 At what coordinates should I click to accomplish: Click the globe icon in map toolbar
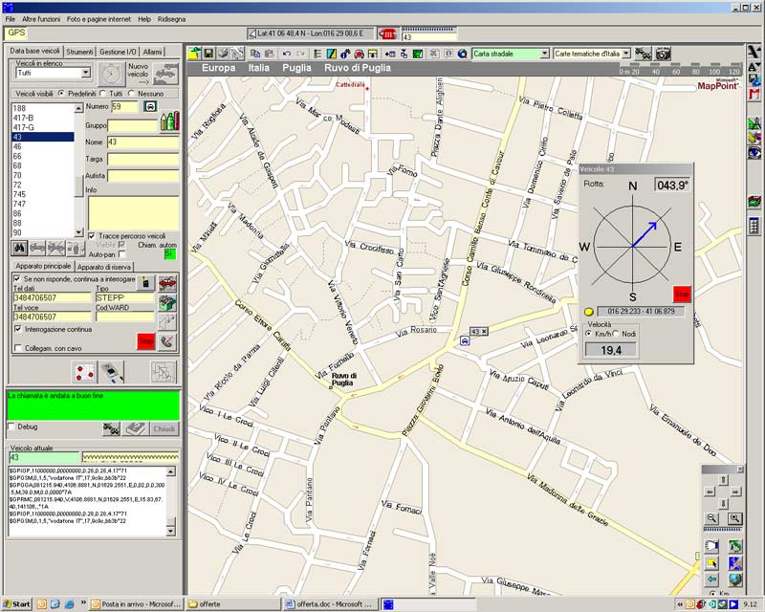(x=463, y=54)
